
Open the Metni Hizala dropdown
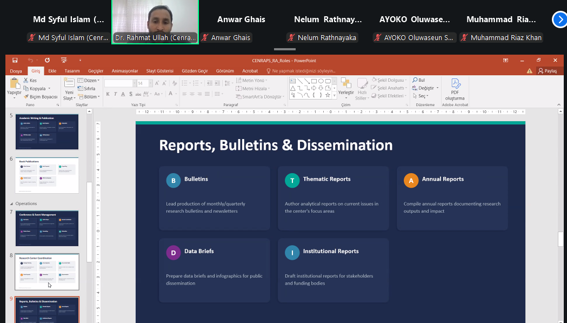point(253,88)
